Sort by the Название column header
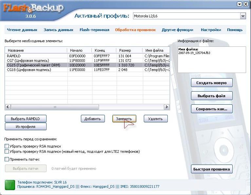 pyautogui.click(x=36, y=50)
